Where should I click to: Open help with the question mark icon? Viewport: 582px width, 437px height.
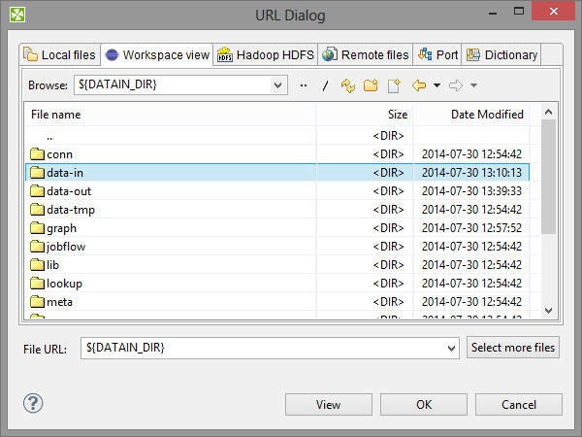tap(33, 403)
